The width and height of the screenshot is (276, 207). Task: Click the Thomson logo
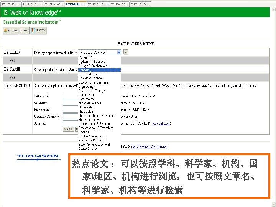click(39, 158)
